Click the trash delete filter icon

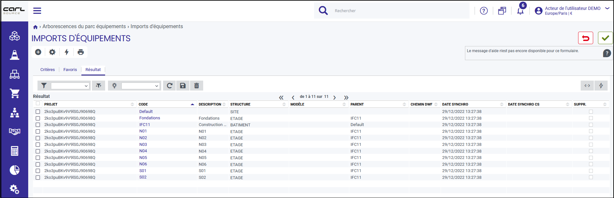pos(196,85)
